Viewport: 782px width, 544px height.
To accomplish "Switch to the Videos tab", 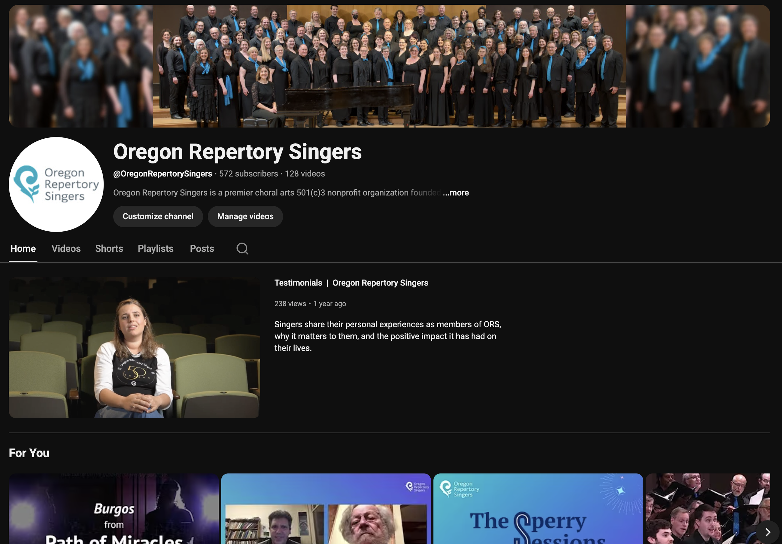I will [x=66, y=249].
